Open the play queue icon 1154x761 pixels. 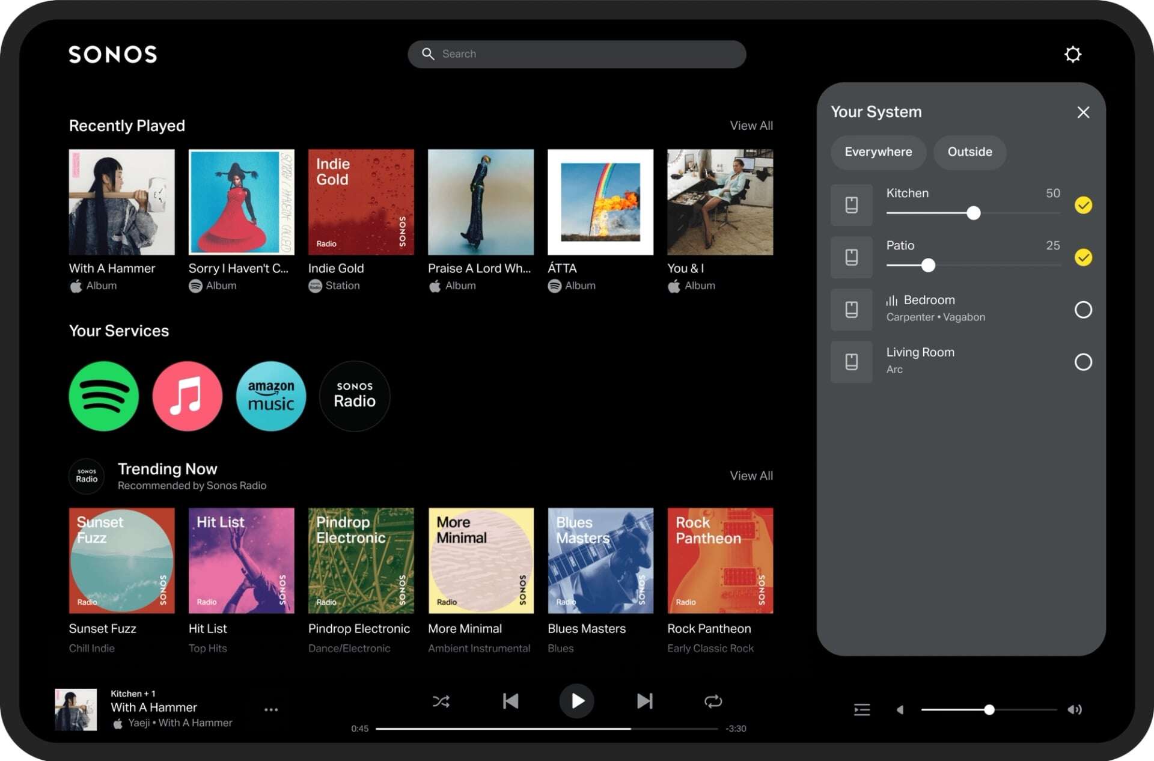(x=862, y=710)
